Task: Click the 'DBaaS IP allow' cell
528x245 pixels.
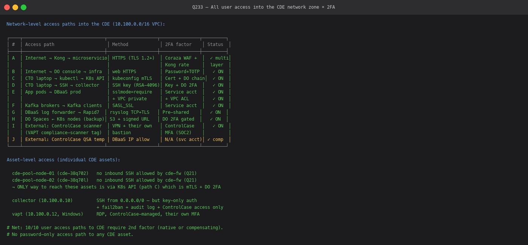Action: (131, 139)
